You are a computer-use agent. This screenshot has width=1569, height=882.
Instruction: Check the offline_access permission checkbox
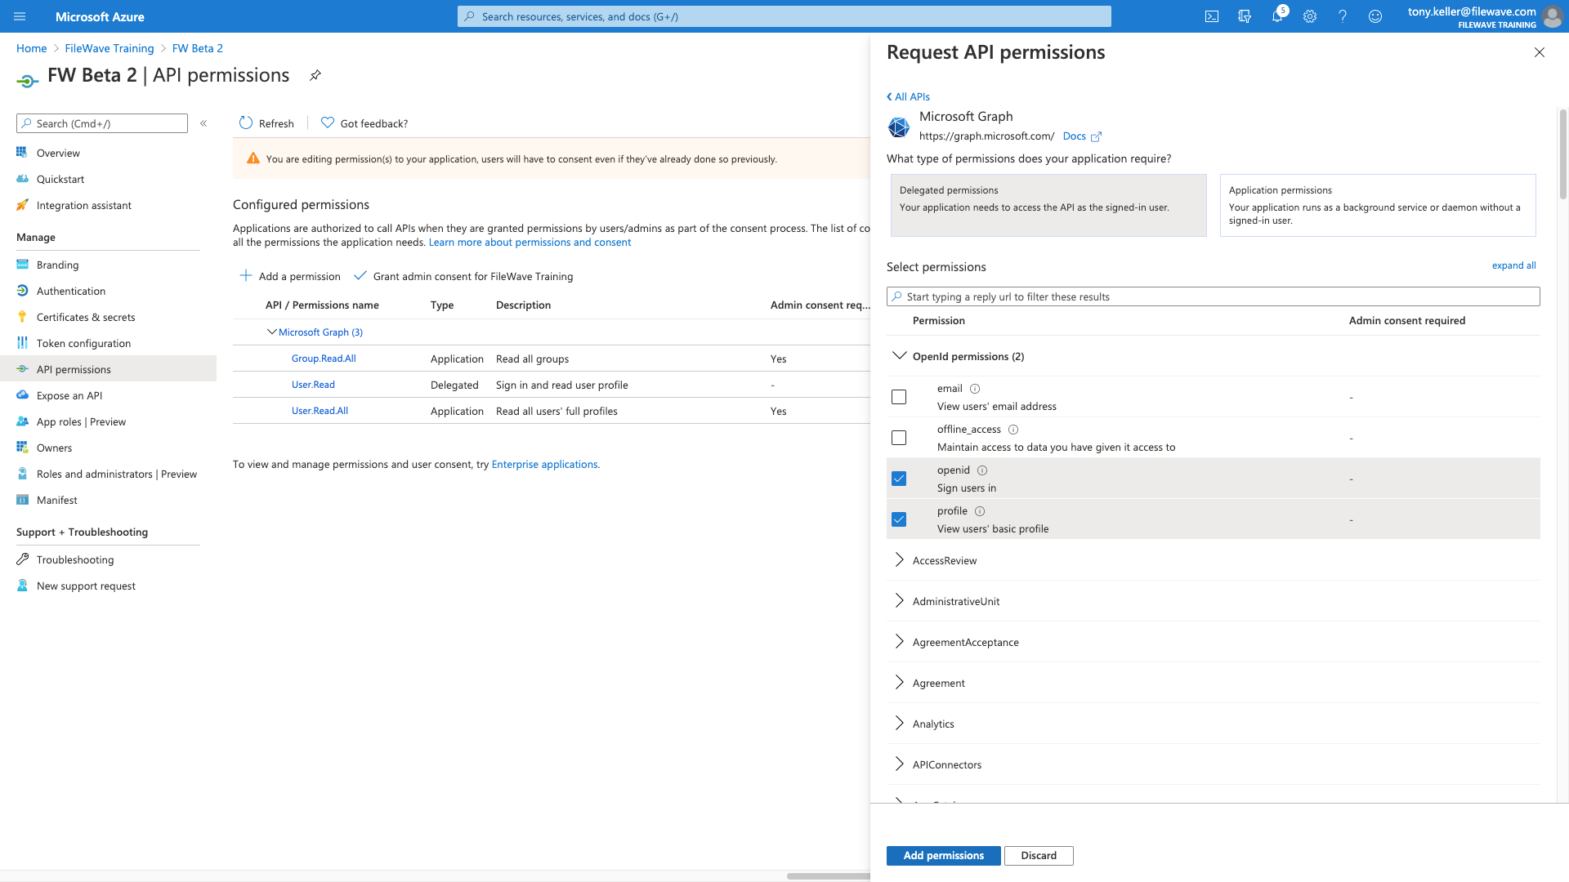tap(899, 438)
